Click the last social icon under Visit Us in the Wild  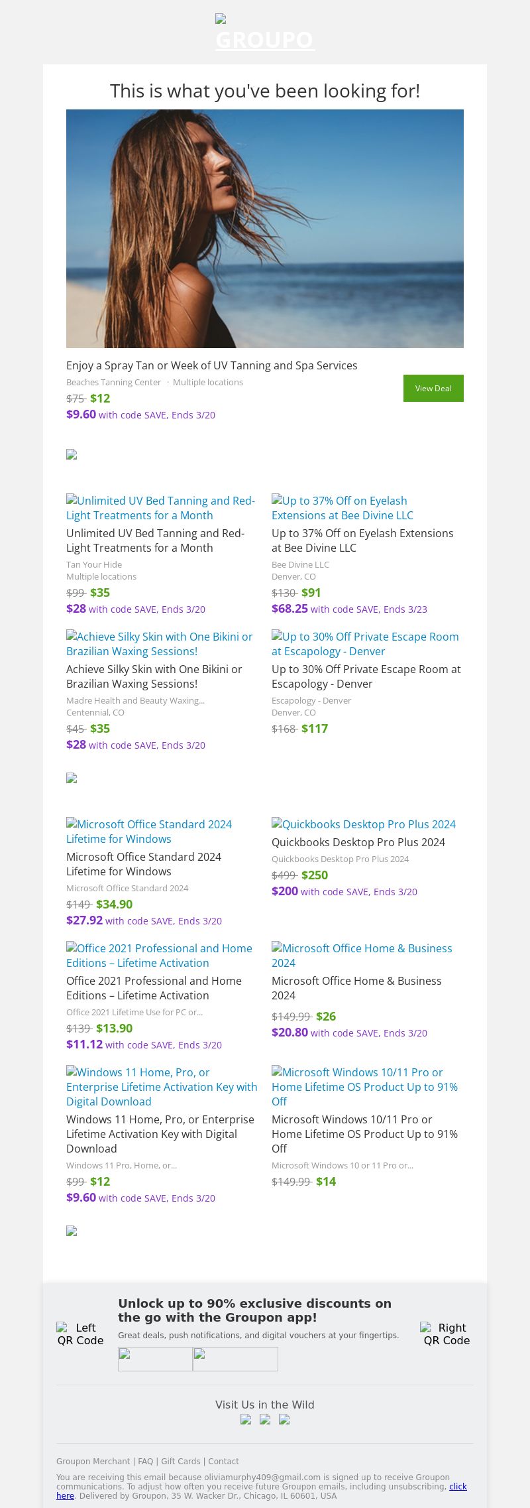(x=284, y=1419)
